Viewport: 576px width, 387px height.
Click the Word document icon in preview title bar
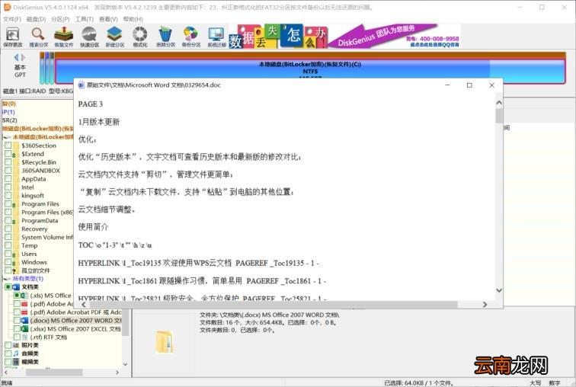coord(82,85)
